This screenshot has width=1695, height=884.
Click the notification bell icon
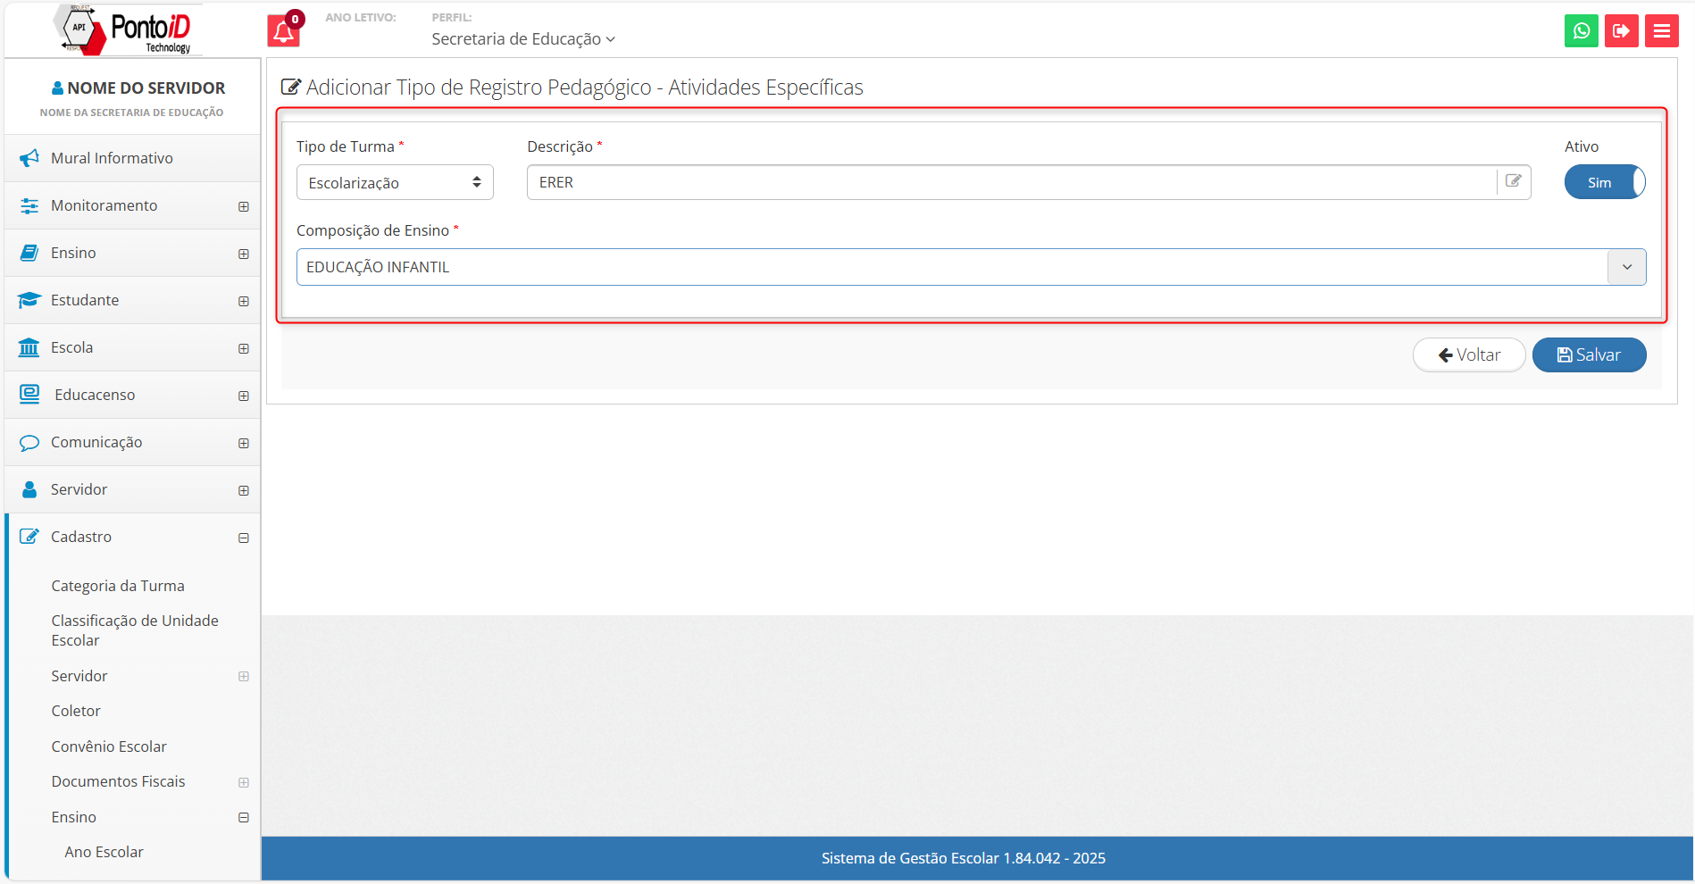(283, 31)
